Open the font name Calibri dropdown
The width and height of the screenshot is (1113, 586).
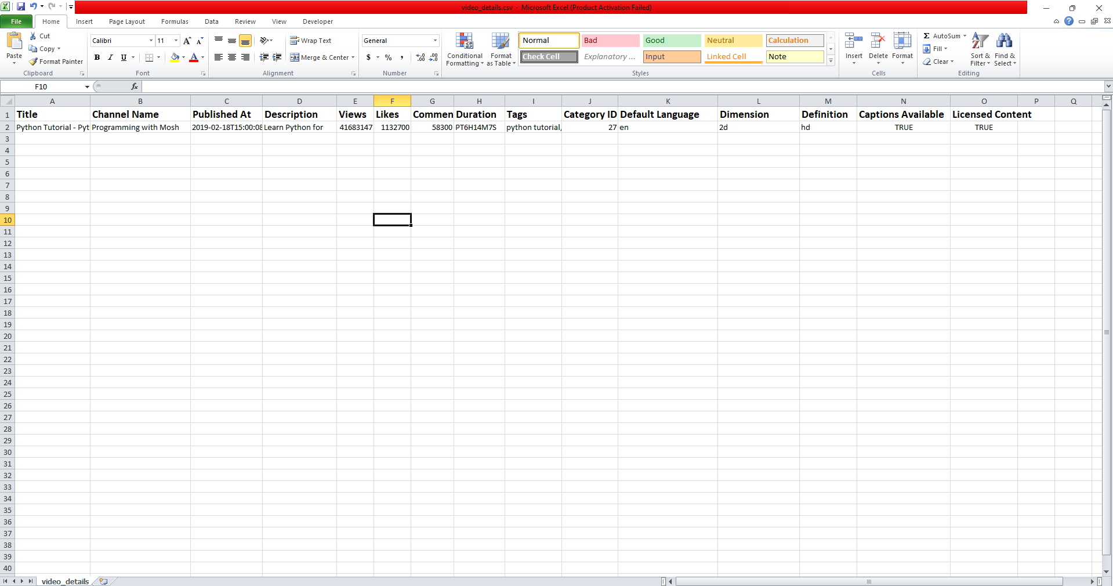tap(151, 41)
